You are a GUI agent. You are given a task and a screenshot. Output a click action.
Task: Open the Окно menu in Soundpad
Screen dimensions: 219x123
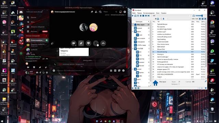(x=158, y=13)
